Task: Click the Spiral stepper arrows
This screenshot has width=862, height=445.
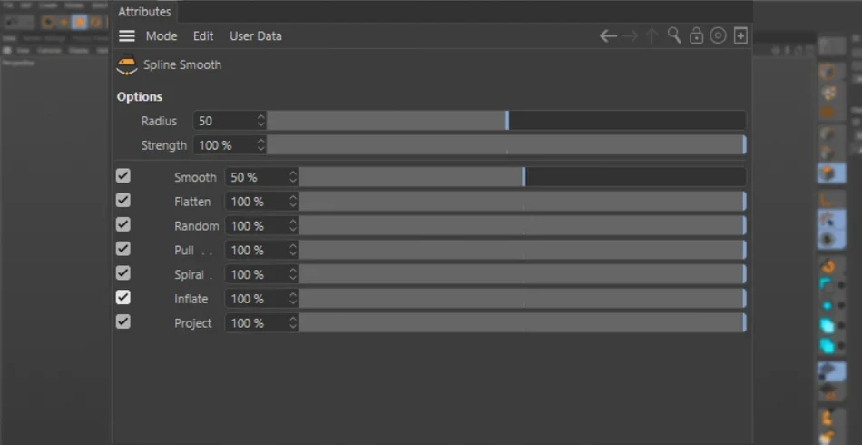Action: point(293,274)
